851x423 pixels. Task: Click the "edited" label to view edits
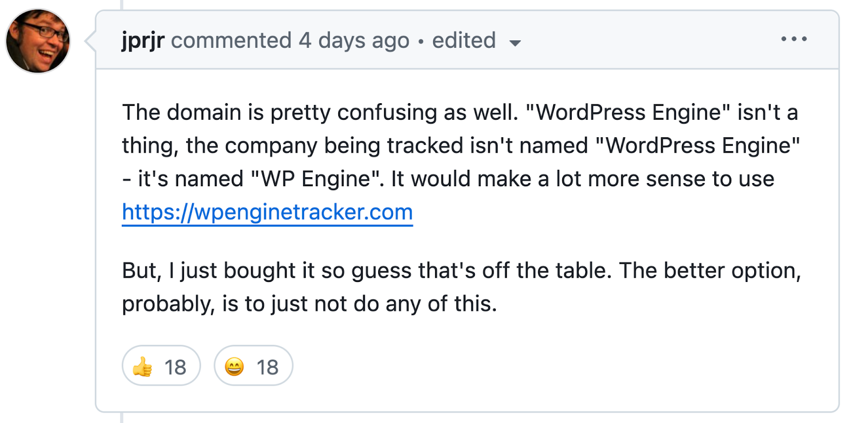(x=464, y=40)
